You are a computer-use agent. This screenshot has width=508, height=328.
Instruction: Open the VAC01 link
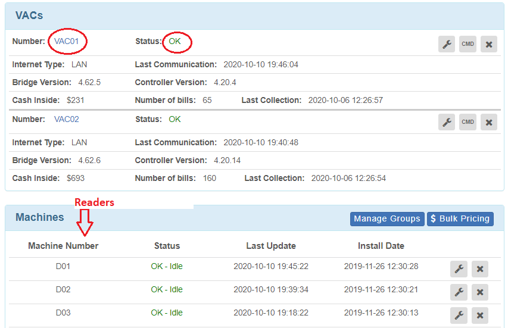click(x=67, y=42)
